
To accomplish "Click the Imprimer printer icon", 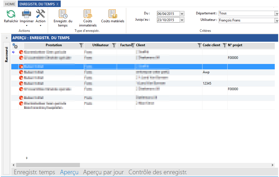I will click(27, 14).
